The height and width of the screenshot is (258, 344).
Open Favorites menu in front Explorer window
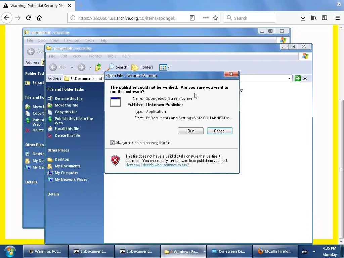coord(94,56)
